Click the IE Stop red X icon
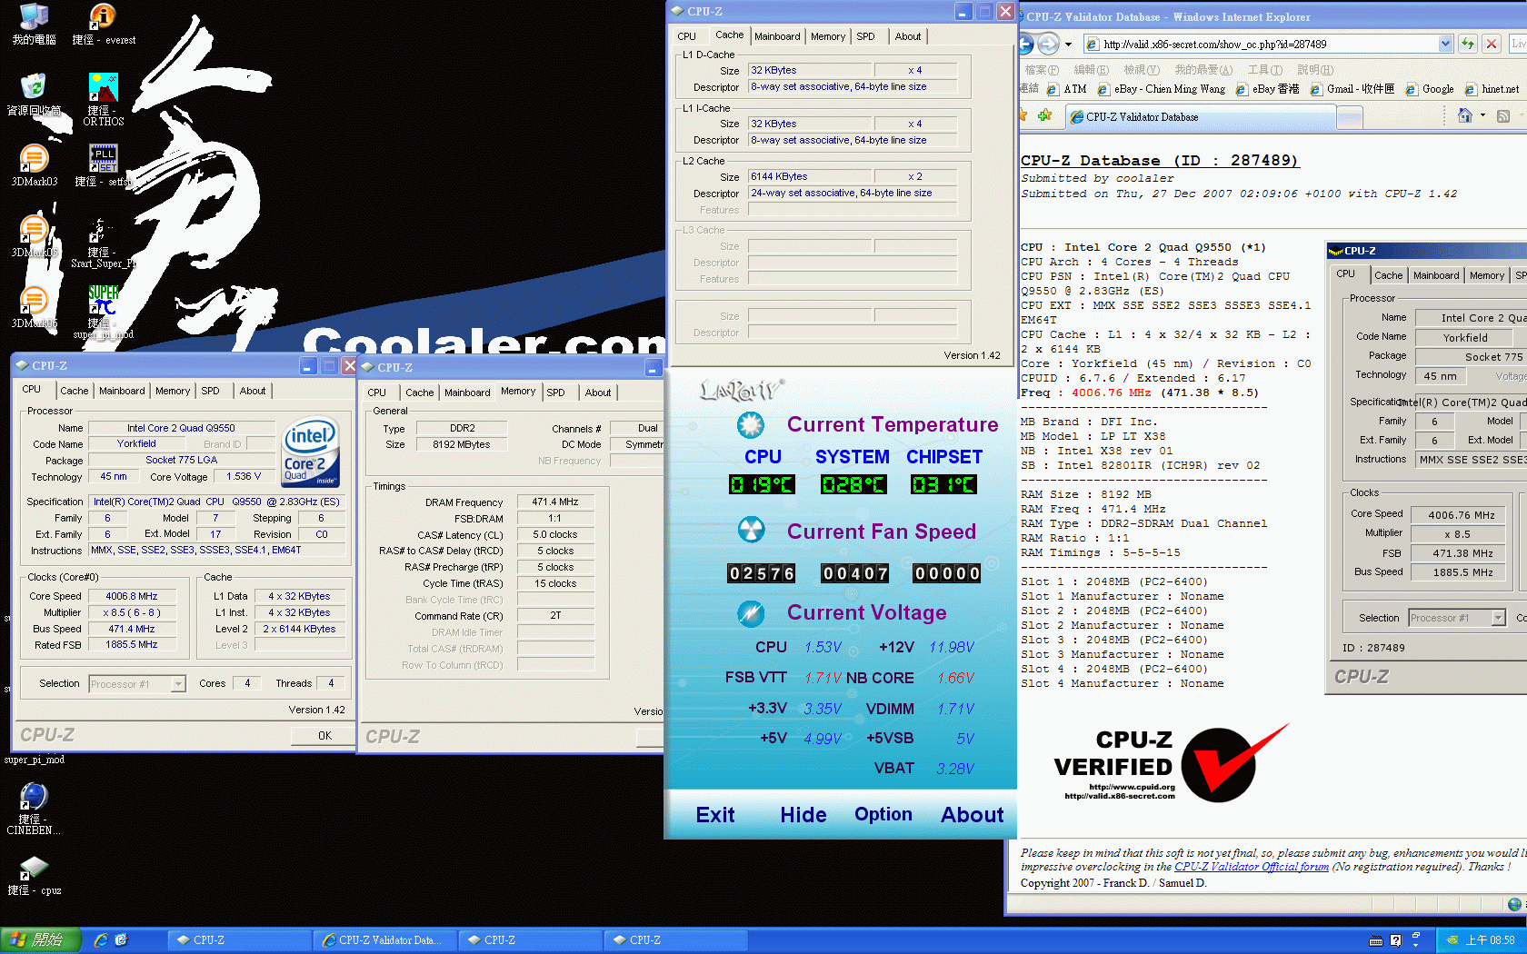 (x=1492, y=44)
